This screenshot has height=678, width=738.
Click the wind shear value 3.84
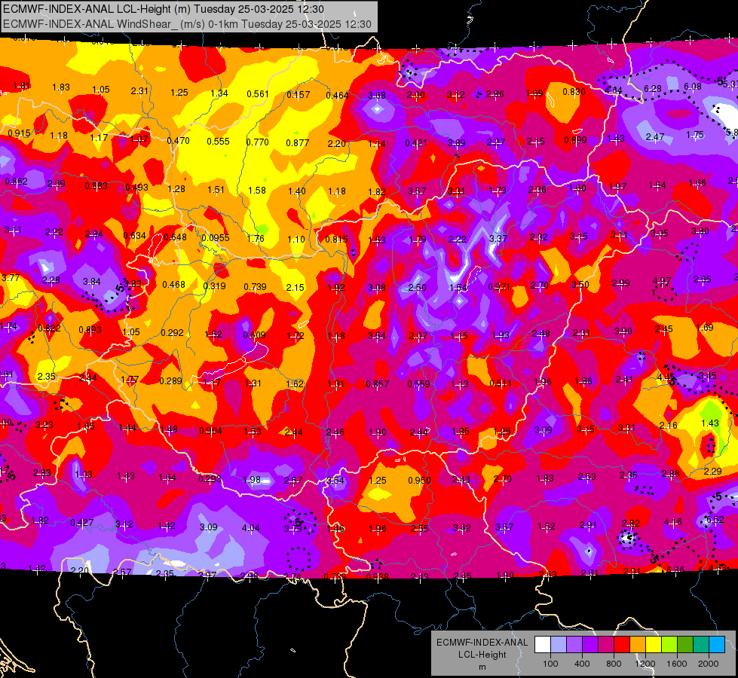pyautogui.click(x=92, y=281)
